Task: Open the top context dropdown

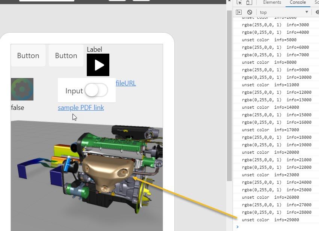Action: click(284, 12)
